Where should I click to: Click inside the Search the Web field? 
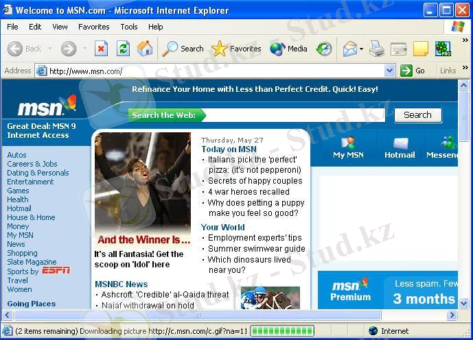tap(294, 115)
